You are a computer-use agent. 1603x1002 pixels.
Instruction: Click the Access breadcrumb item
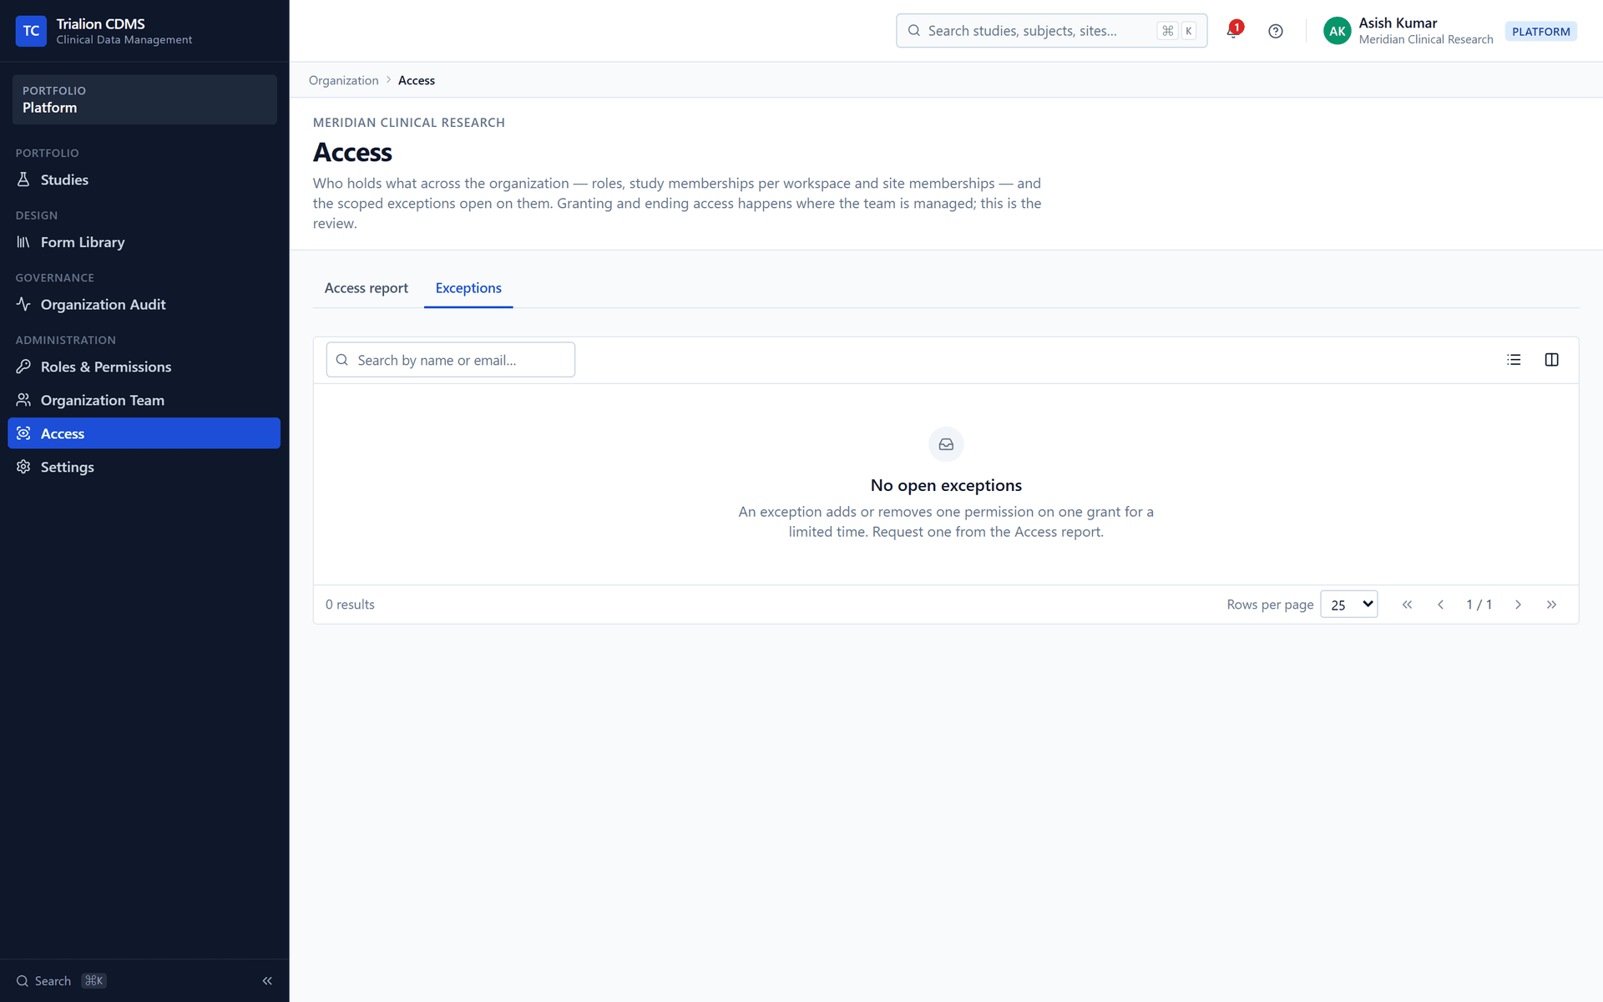[x=416, y=80]
